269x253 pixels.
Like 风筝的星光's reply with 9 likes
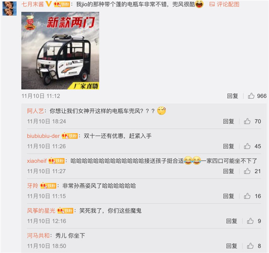click(x=250, y=221)
